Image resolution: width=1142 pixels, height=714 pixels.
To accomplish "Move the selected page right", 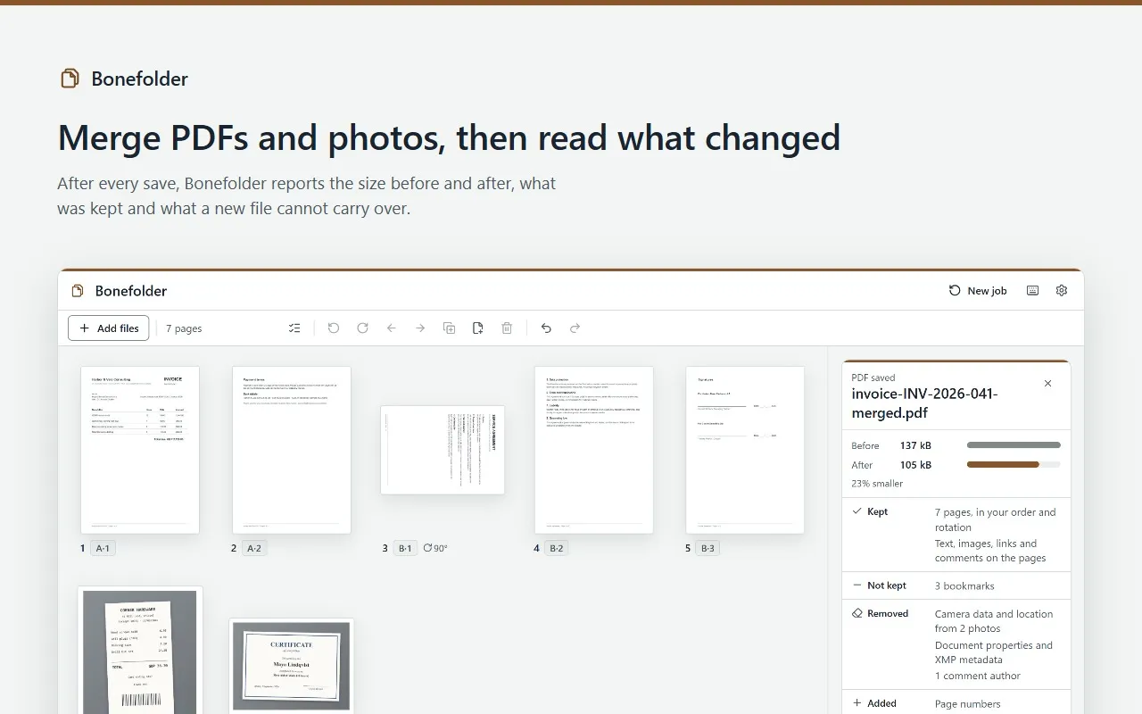I will pos(420,328).
